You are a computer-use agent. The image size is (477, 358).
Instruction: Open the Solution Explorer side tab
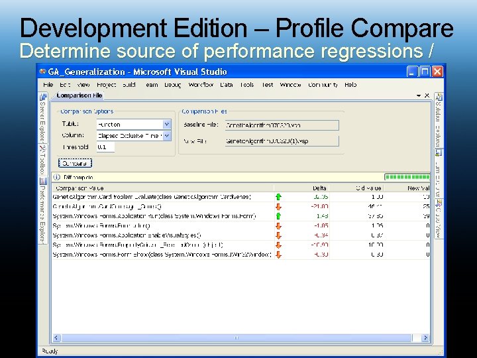click(x=439, y=120)
